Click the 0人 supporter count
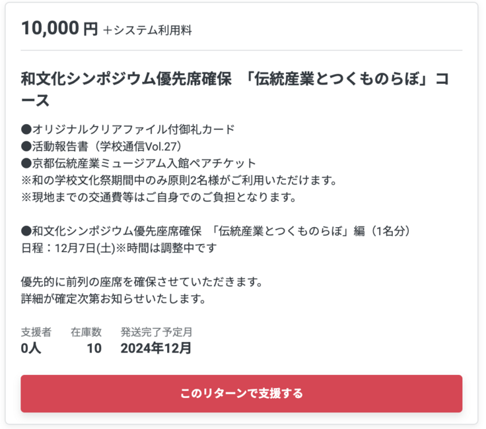Viewport: 486px width, 429px height. coord(31,348)
